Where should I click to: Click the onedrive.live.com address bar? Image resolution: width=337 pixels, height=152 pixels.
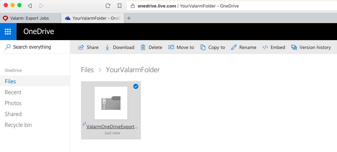[x=232, y=6]
